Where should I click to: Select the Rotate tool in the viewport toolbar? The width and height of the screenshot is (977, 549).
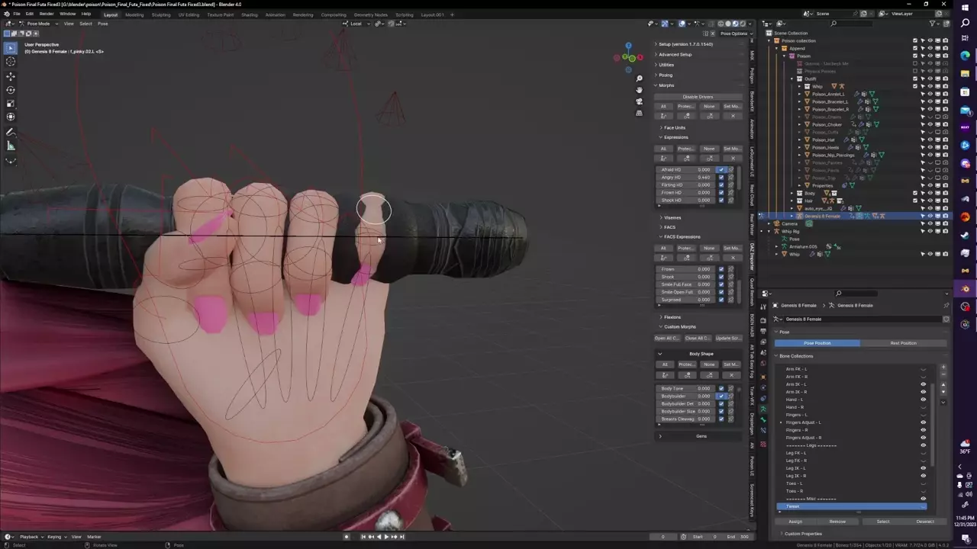(11, 90)
